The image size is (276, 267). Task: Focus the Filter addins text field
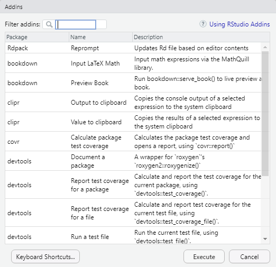pos(76,24)
